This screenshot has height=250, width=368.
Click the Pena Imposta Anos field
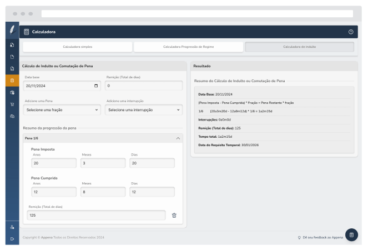click(x=53, y=163)
